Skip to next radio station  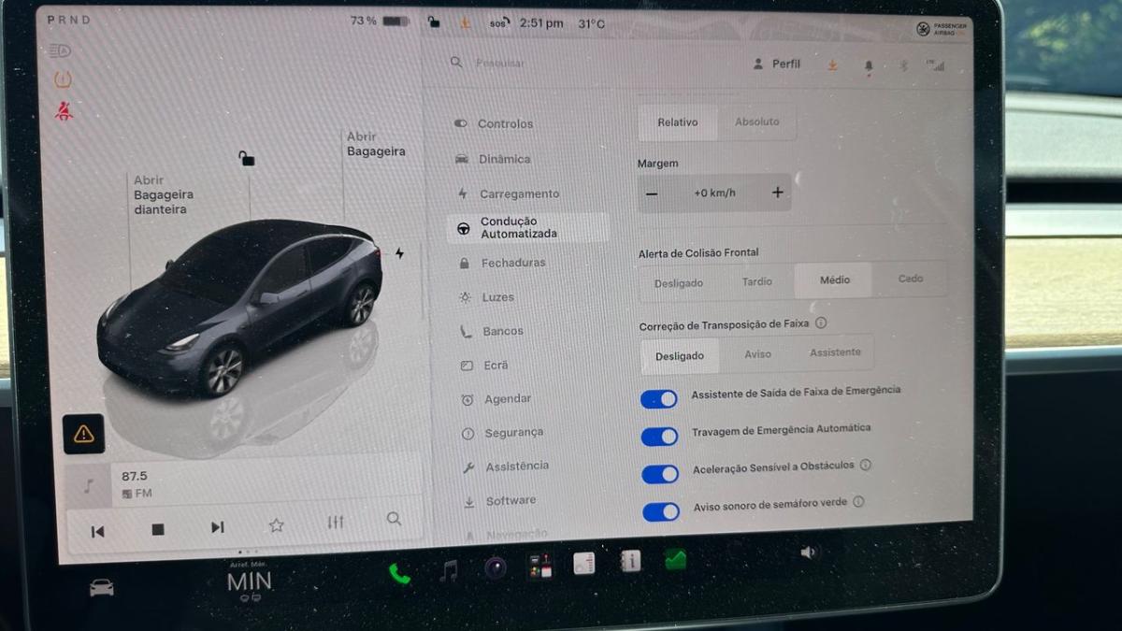click(x=217, y=527)
